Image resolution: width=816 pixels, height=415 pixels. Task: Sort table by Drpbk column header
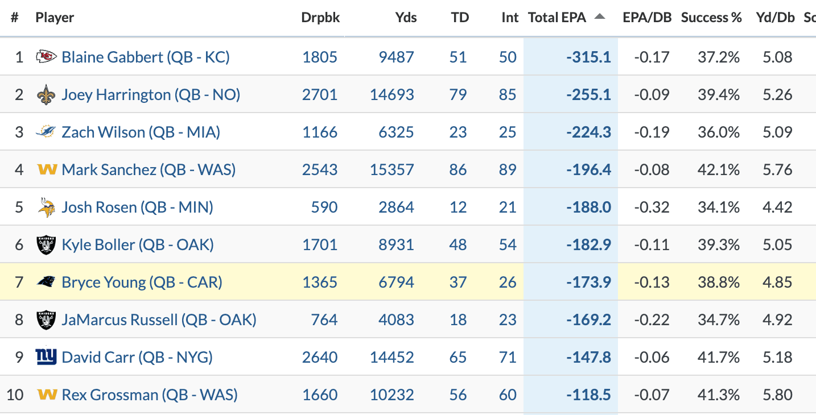(x=320, y=18)
